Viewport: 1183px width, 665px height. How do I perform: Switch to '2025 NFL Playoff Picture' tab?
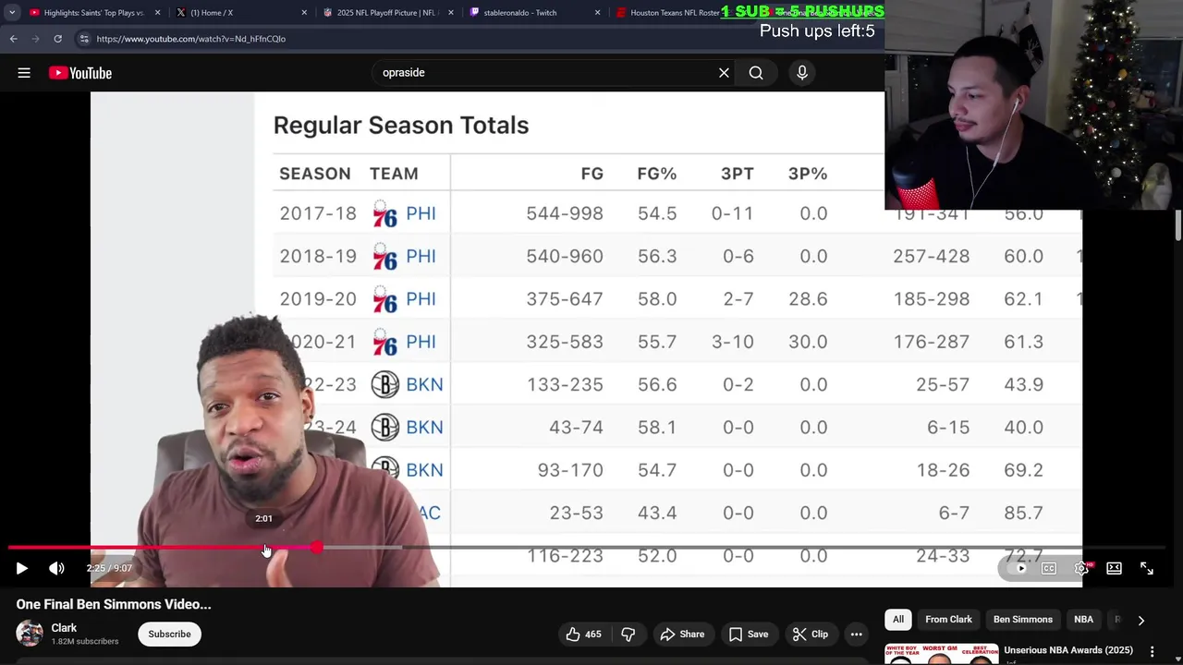click(x=386, y=13)
